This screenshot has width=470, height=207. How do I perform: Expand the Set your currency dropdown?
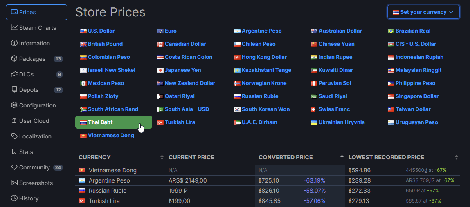point(423,12)
